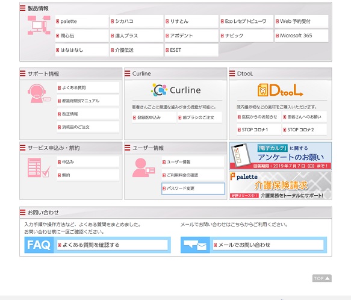This screenshot has height=300, width=351.
Task: Open the 問心伝 product link
Action: pos(82,36)
